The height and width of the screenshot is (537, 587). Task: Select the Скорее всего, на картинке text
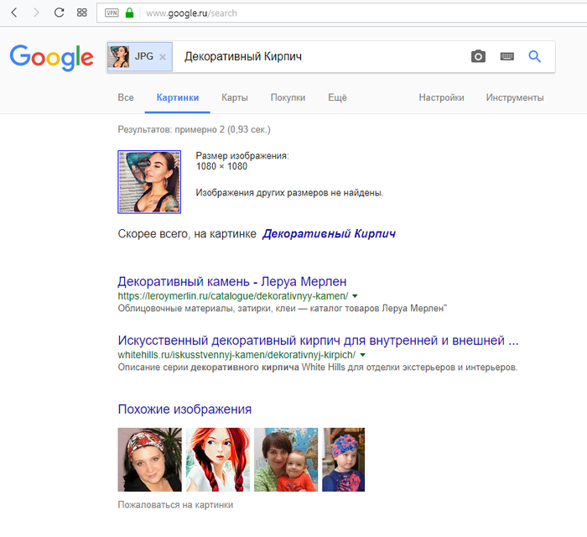point(187,233)
